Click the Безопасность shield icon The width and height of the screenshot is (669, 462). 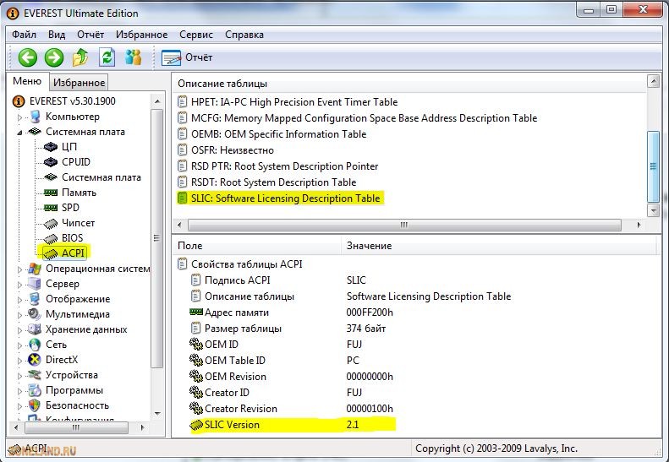[34, 405]
